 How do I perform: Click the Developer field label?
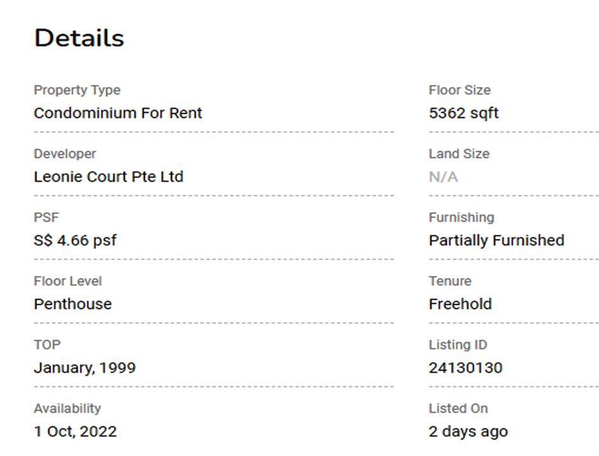[x=65, y=154]
